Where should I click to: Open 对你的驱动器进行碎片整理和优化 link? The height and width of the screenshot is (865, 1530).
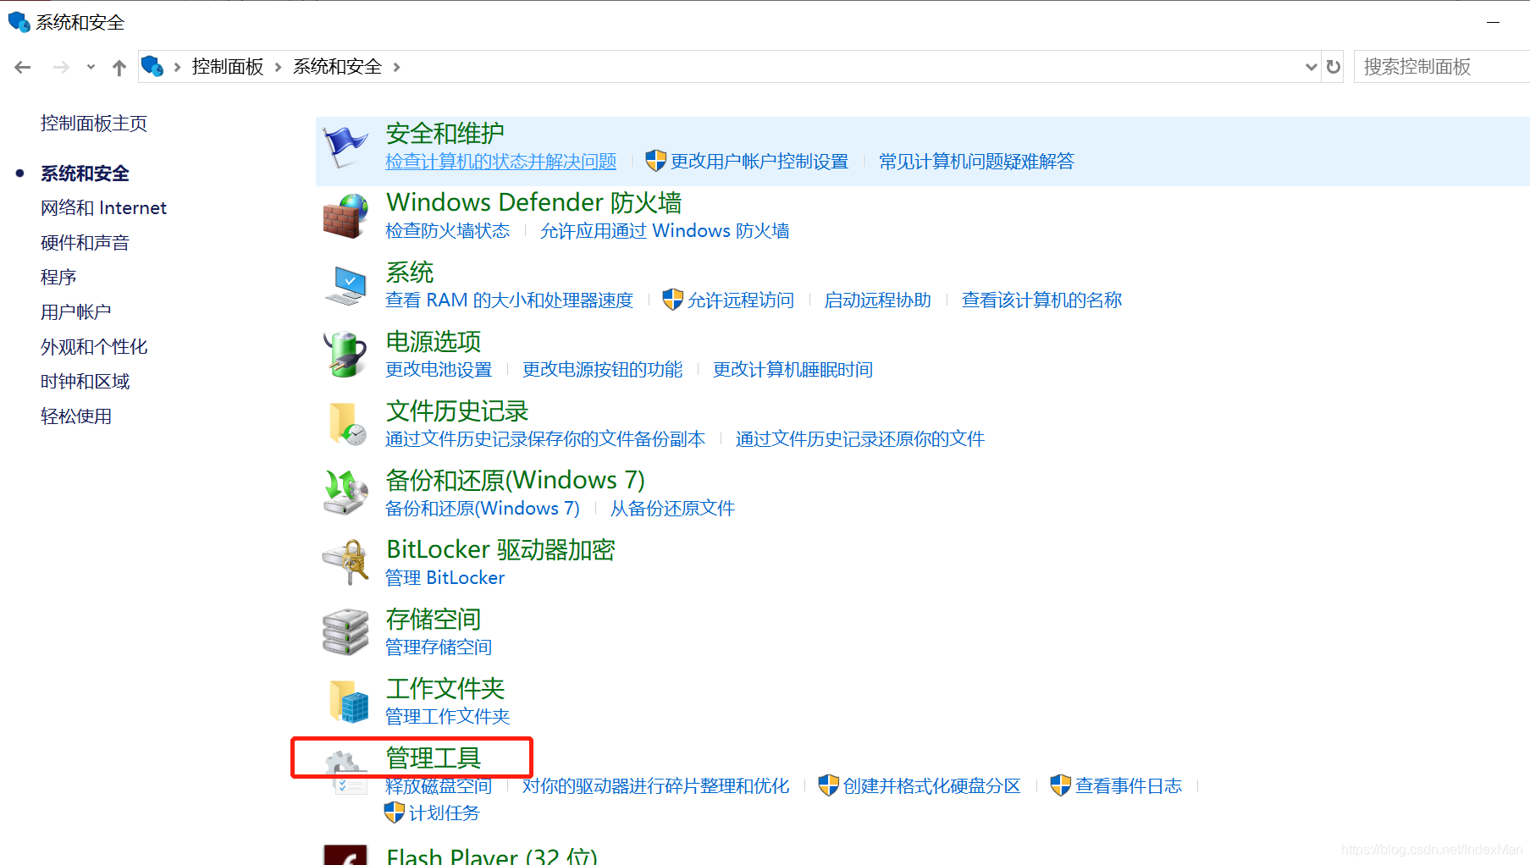(x=655, y=786)
